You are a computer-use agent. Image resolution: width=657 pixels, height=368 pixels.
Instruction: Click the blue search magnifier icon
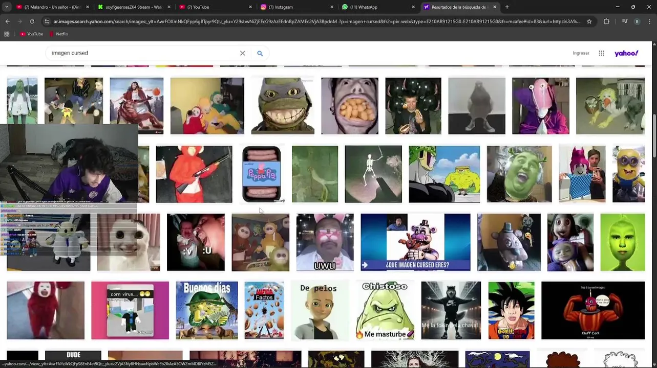tap(260, 53)
